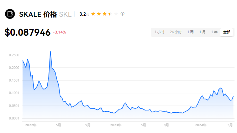This screenshot has width=237, height=133.
Task: Click the 0.0001 y-axis label
Action: pos(14,118)
